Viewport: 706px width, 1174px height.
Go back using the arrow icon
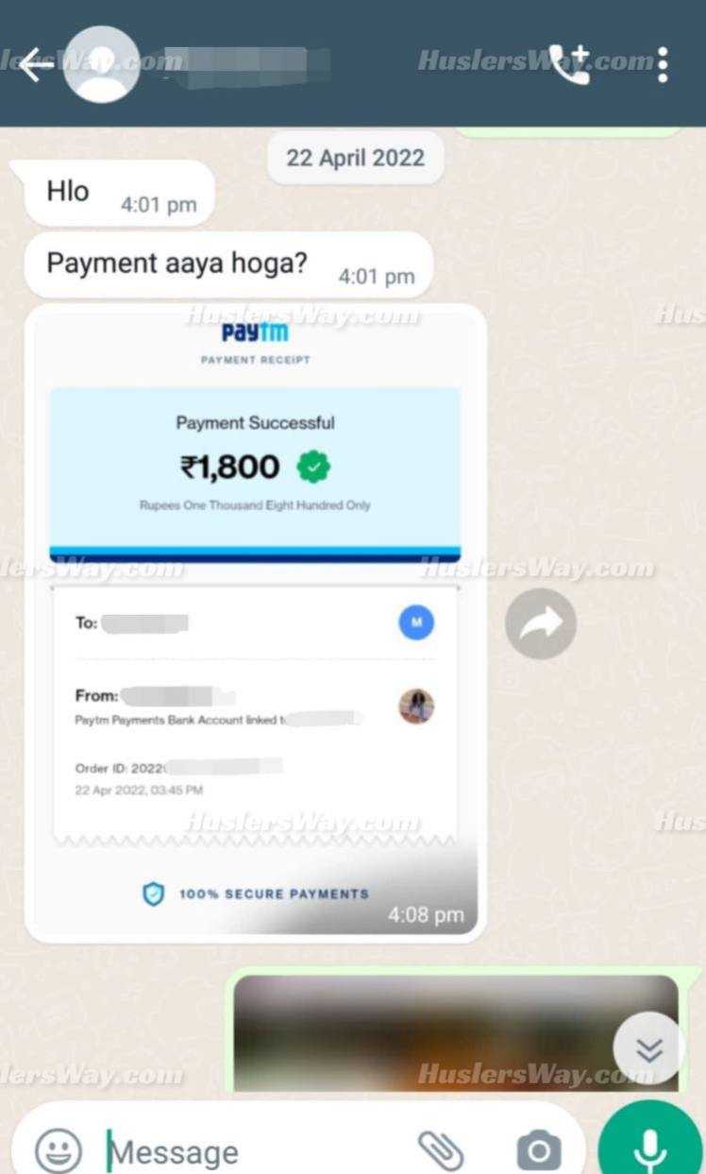point(35,65)
